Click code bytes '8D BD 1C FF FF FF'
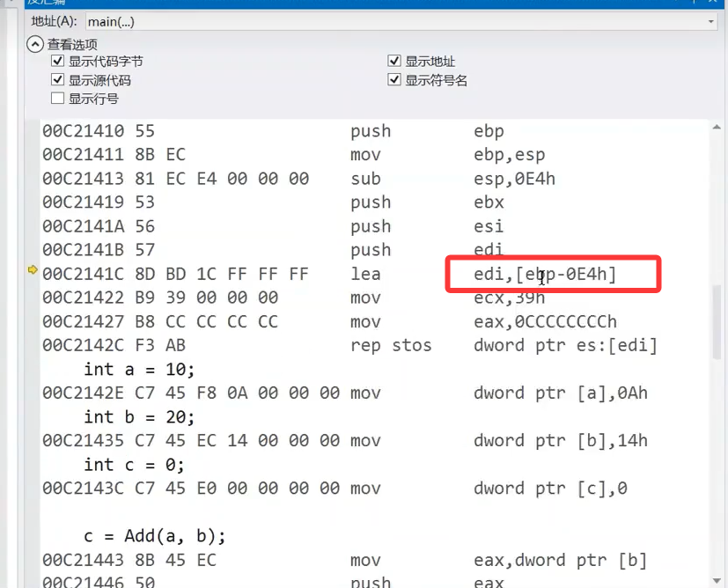This screenshot has height=588, width=728. (222, 275)
